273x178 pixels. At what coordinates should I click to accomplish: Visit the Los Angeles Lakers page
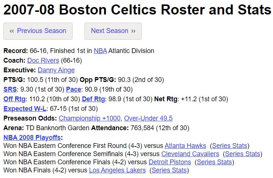pos(117,170)
